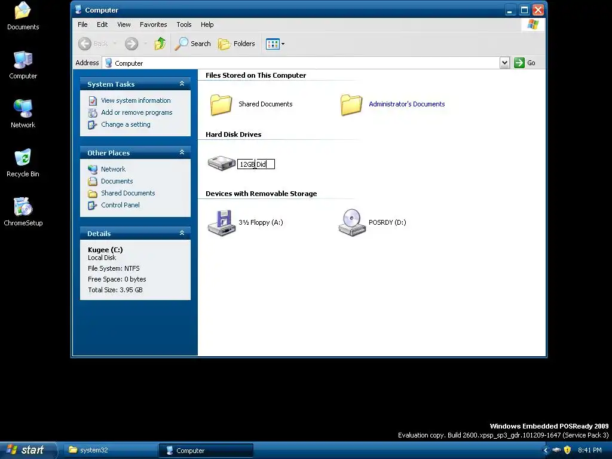Click inside the drive rename text box
This screenshot has height=459, width=612.
256,164
